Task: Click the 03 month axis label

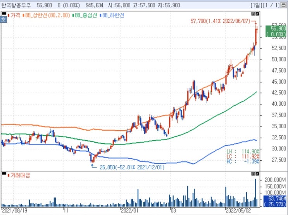Action: [x=173, y=210]
